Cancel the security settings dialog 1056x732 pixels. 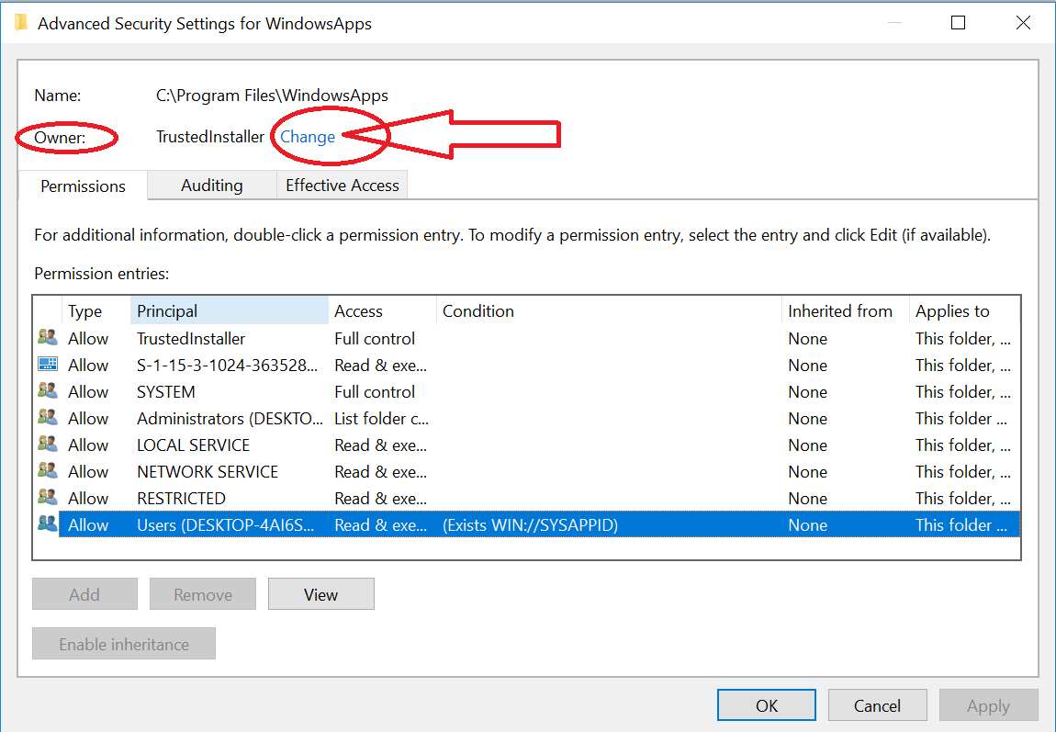(877, 705)
